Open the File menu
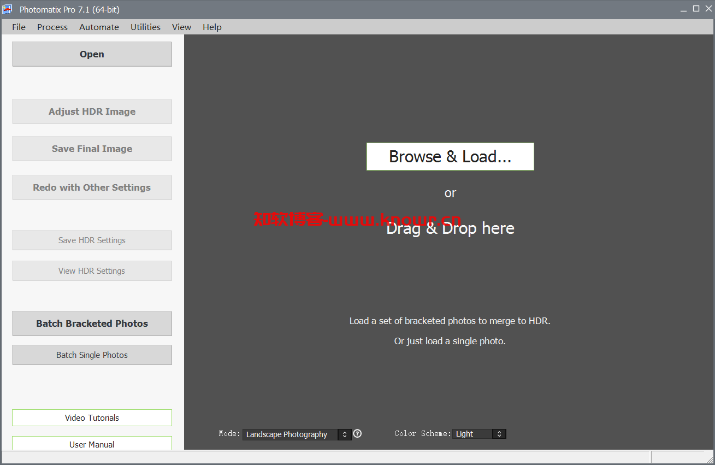715x465 pixels. point(19,27)
